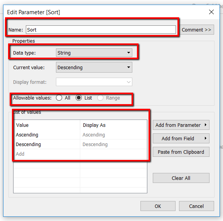This screenshot has height=221, width=223.
Task: Open the Current value Descending dropdown
Action: (94, 67)
